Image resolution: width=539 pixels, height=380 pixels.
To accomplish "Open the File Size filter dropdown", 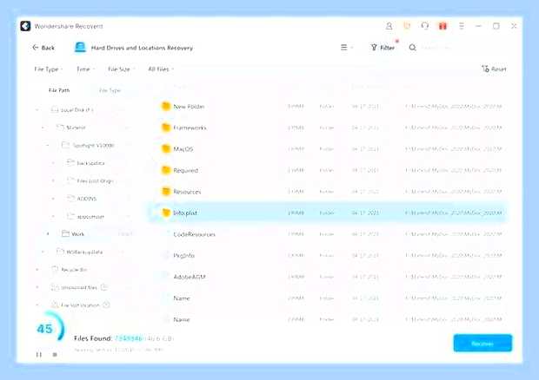I will click(x=121, y=69).
